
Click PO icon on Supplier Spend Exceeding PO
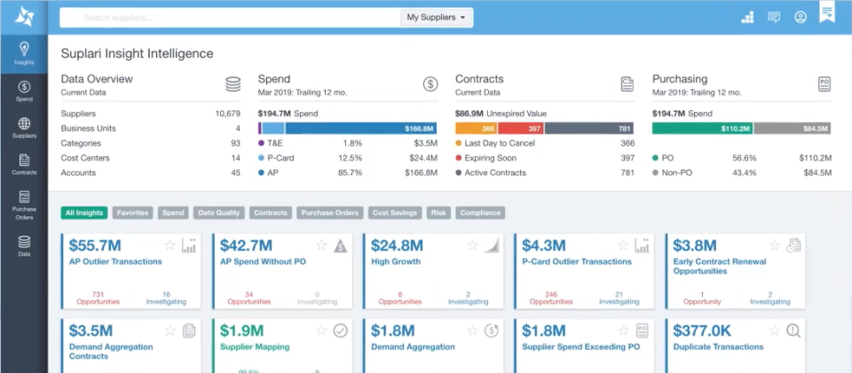(x=643, y=330)
